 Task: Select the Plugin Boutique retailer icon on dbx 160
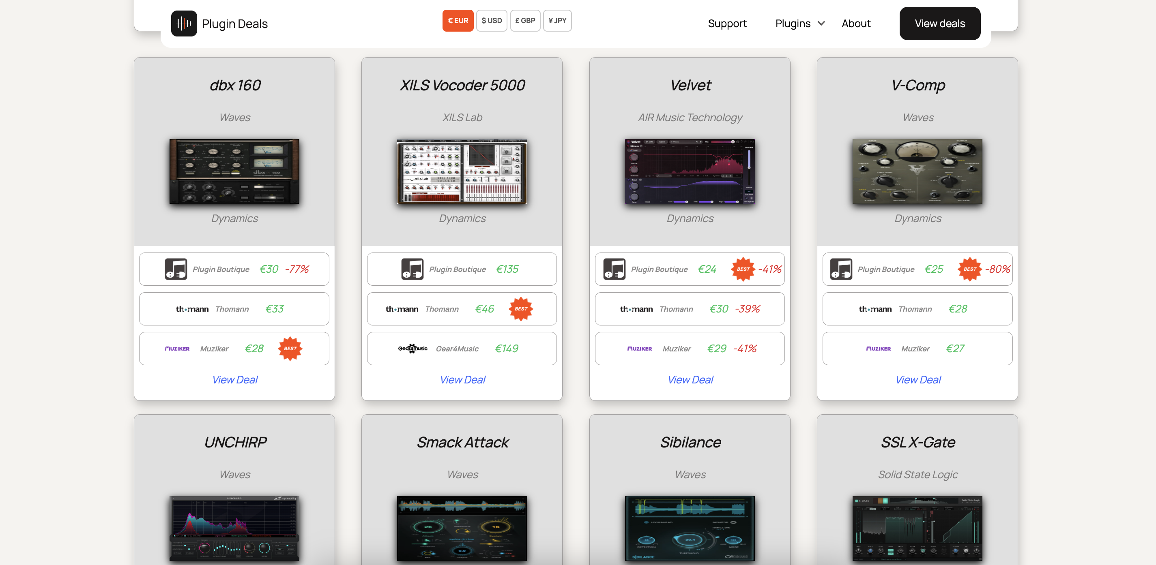[176, 269]
